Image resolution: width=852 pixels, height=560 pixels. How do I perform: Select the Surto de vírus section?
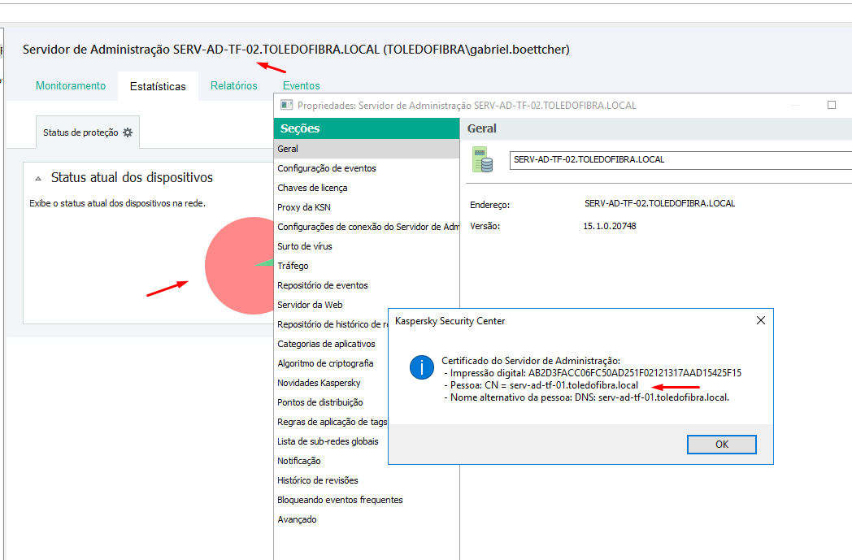367,246
